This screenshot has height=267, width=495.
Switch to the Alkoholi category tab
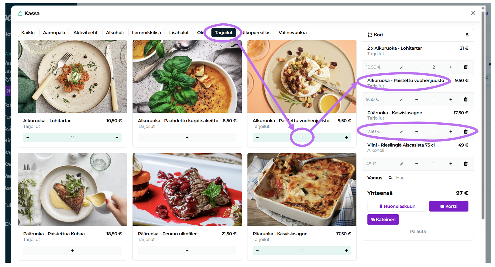tap(115, 33)
